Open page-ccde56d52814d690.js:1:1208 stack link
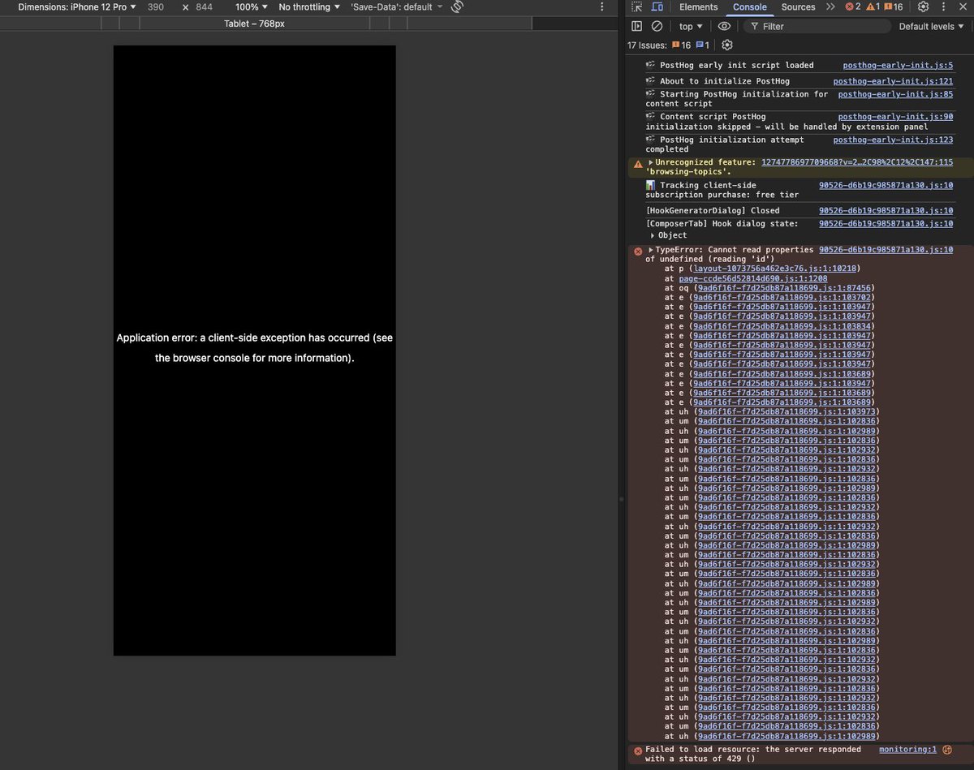974x770 pixels. (x=753, y=278)
